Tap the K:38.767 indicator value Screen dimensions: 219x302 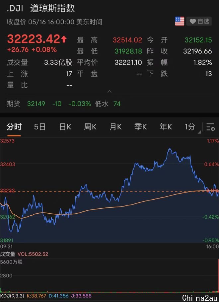(x=37, y=296)
